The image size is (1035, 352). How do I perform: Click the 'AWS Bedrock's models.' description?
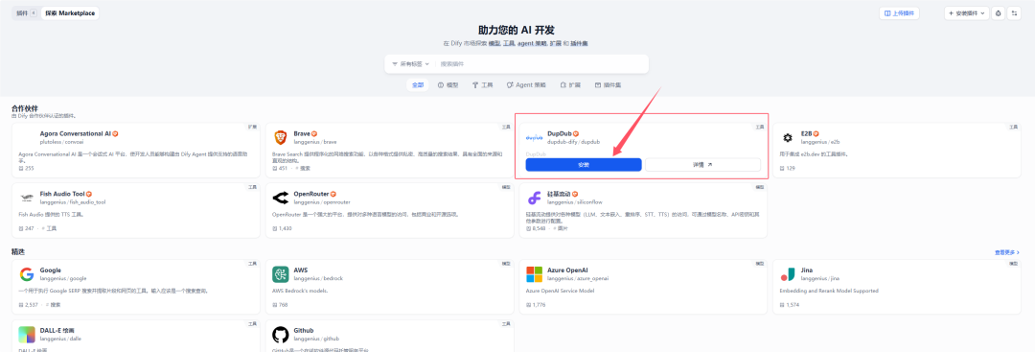pos(300,291)
